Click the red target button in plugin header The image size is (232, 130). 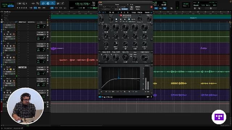tap(152, 7)
